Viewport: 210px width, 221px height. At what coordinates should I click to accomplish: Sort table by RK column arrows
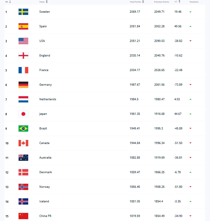click(10, 2)
